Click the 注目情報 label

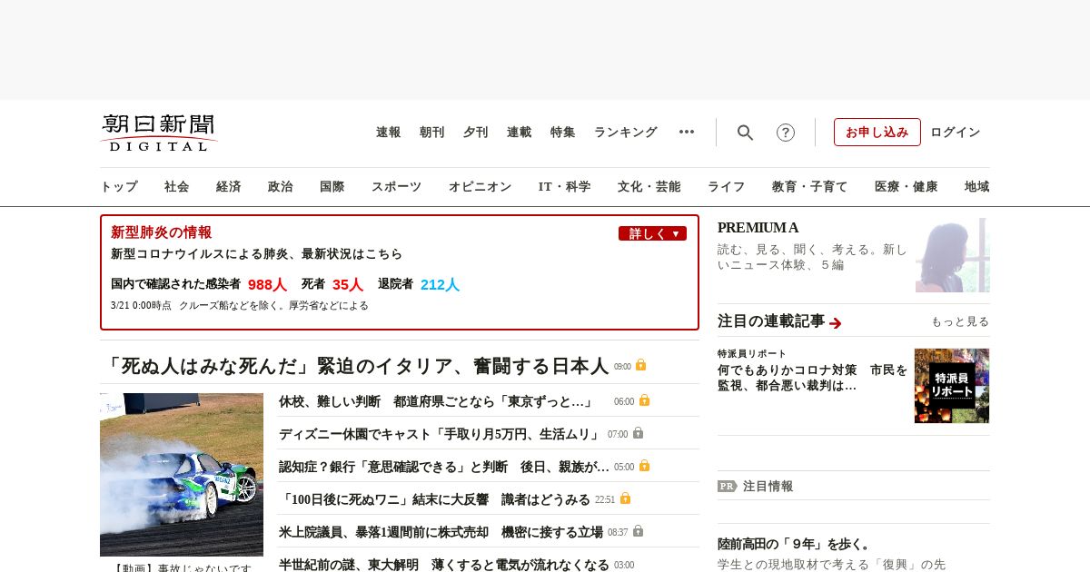(x=768, y=486)
